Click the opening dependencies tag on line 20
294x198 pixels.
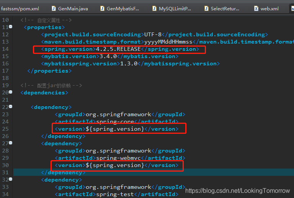coord(44,93)
